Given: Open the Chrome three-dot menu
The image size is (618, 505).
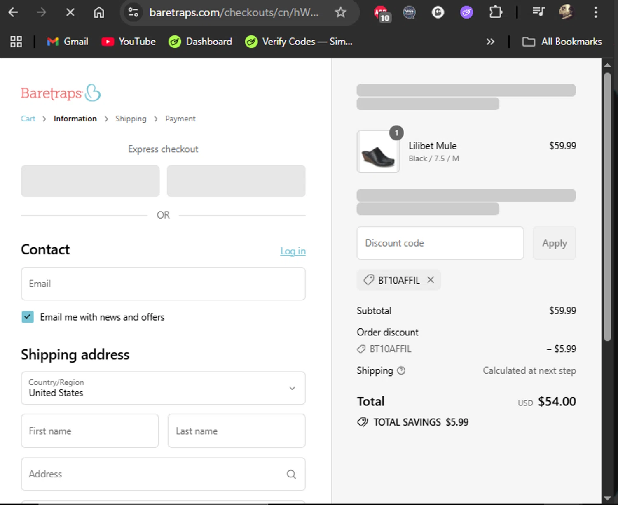Looking at the screenshot, I should (595, 12).
